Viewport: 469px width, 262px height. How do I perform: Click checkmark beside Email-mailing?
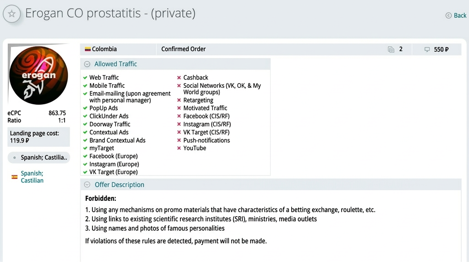[x=85, y=94]
